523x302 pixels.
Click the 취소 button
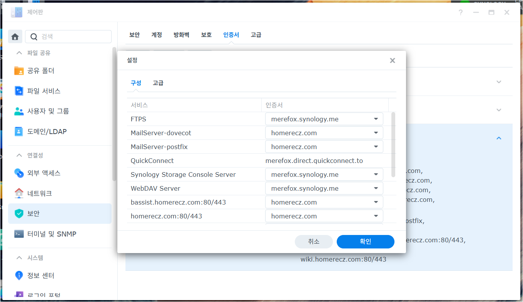pos(313,242)
